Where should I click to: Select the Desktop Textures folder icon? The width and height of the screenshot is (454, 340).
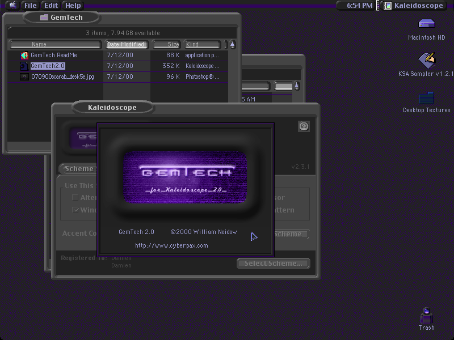[x=427, y=98]
